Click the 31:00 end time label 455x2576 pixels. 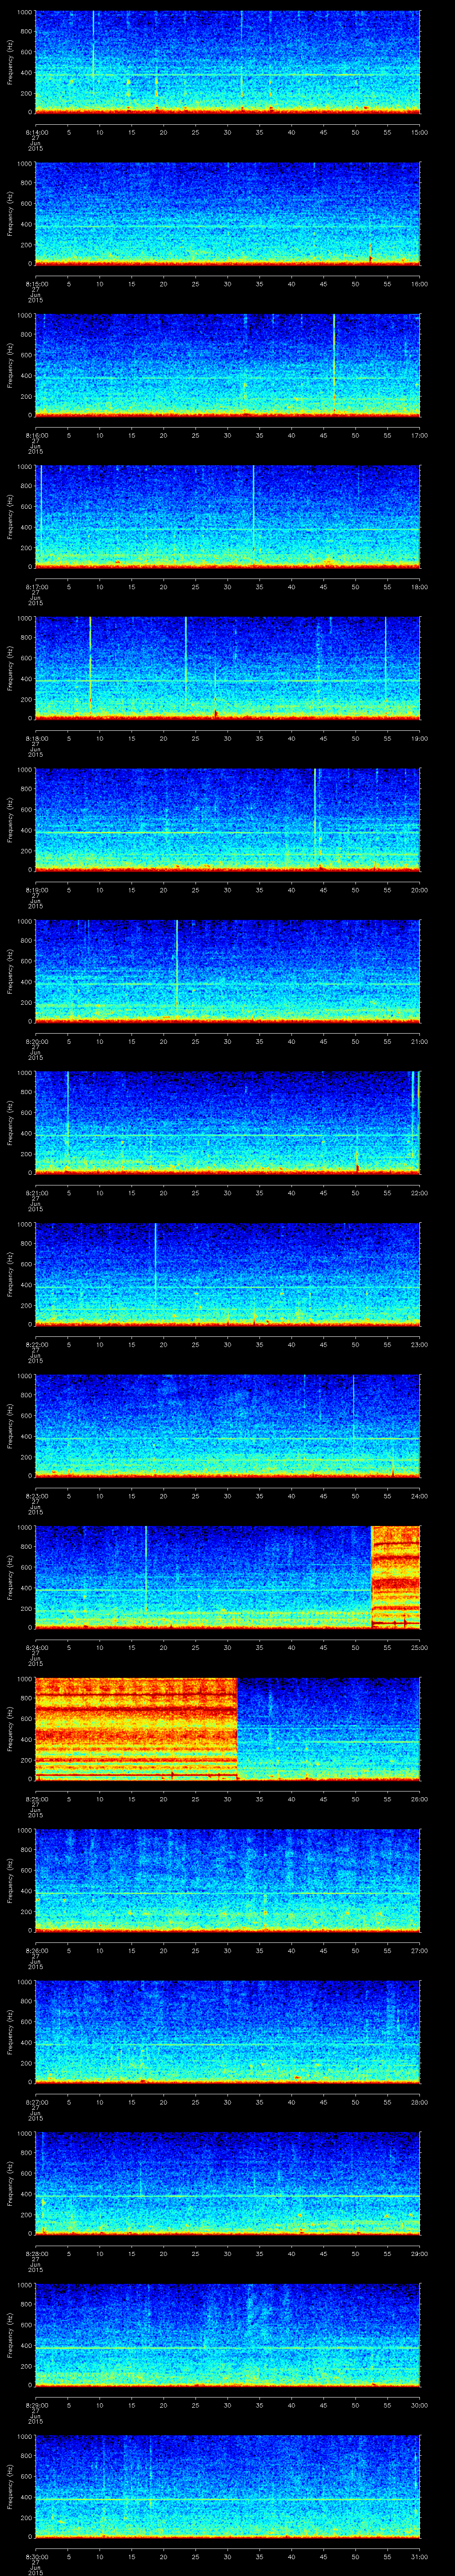click(x=419, y=2556)
